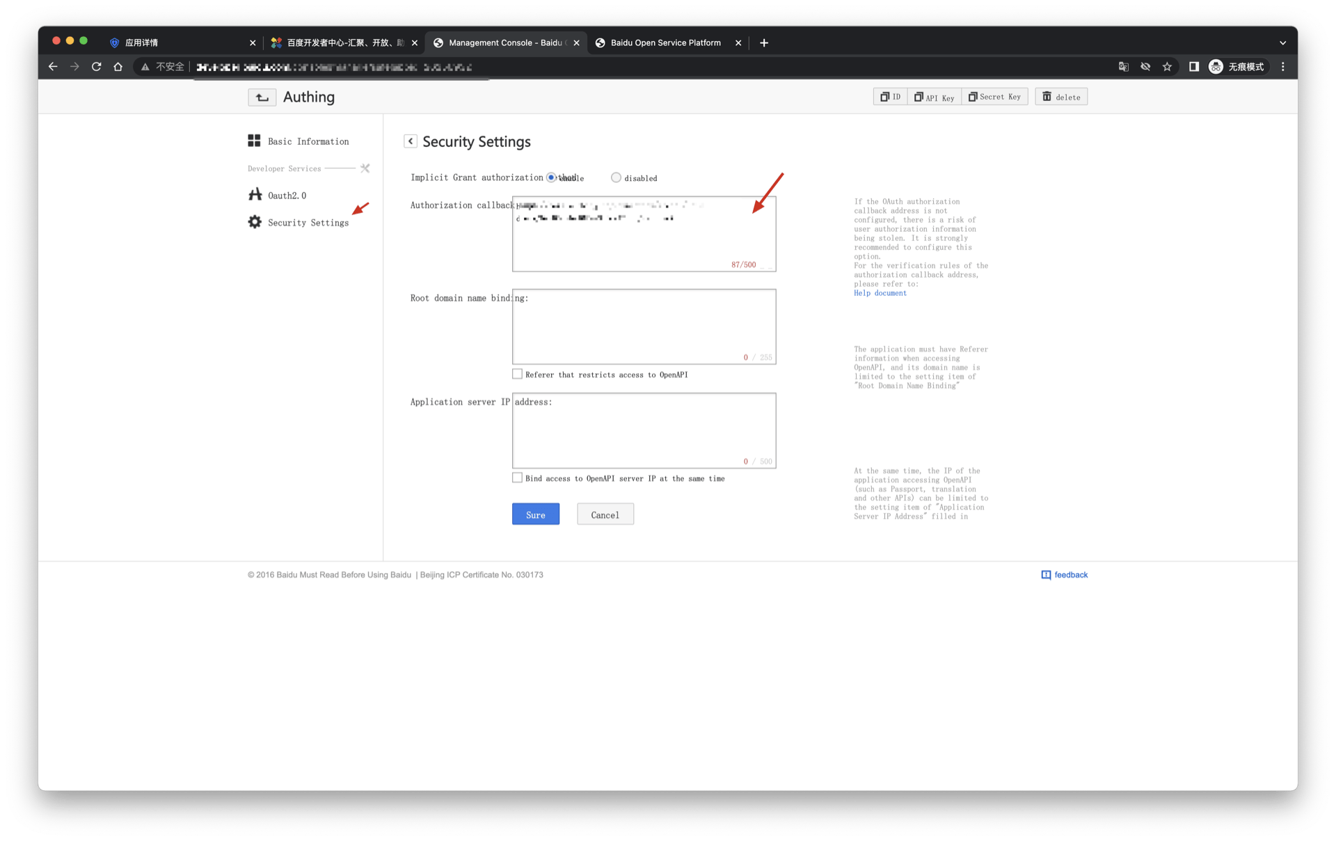Collapse the Security Settings panel via back chevron
This screenshot has height=841, width=1336.
[411, 141]
